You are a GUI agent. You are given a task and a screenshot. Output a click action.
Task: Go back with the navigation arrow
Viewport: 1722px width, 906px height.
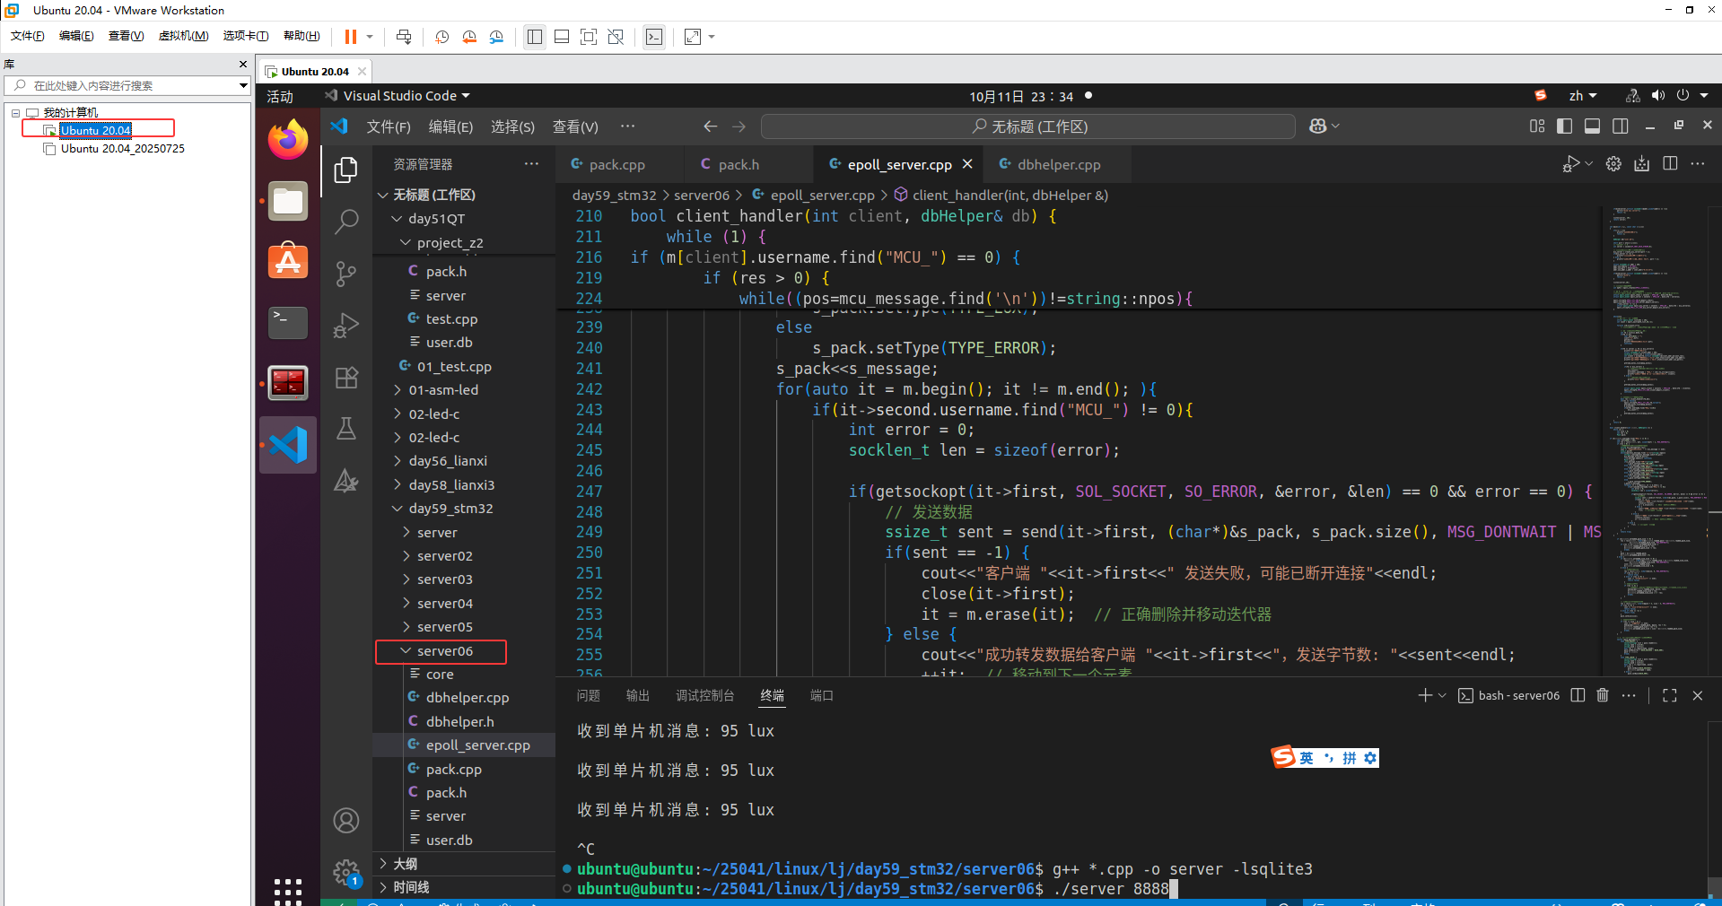point(711,126)
